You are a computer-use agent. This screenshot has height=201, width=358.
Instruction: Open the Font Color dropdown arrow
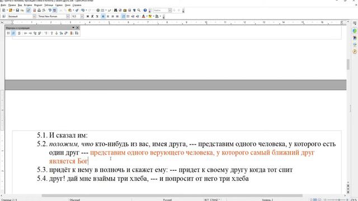[x=147, y=16]
